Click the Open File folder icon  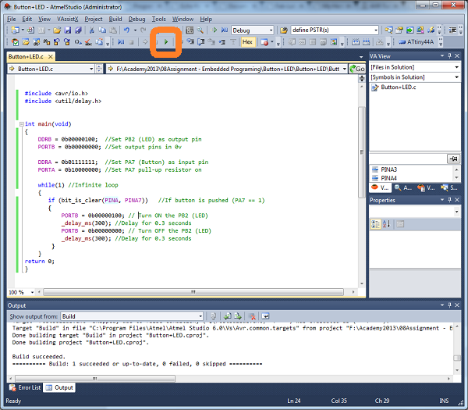pos(57,30)
